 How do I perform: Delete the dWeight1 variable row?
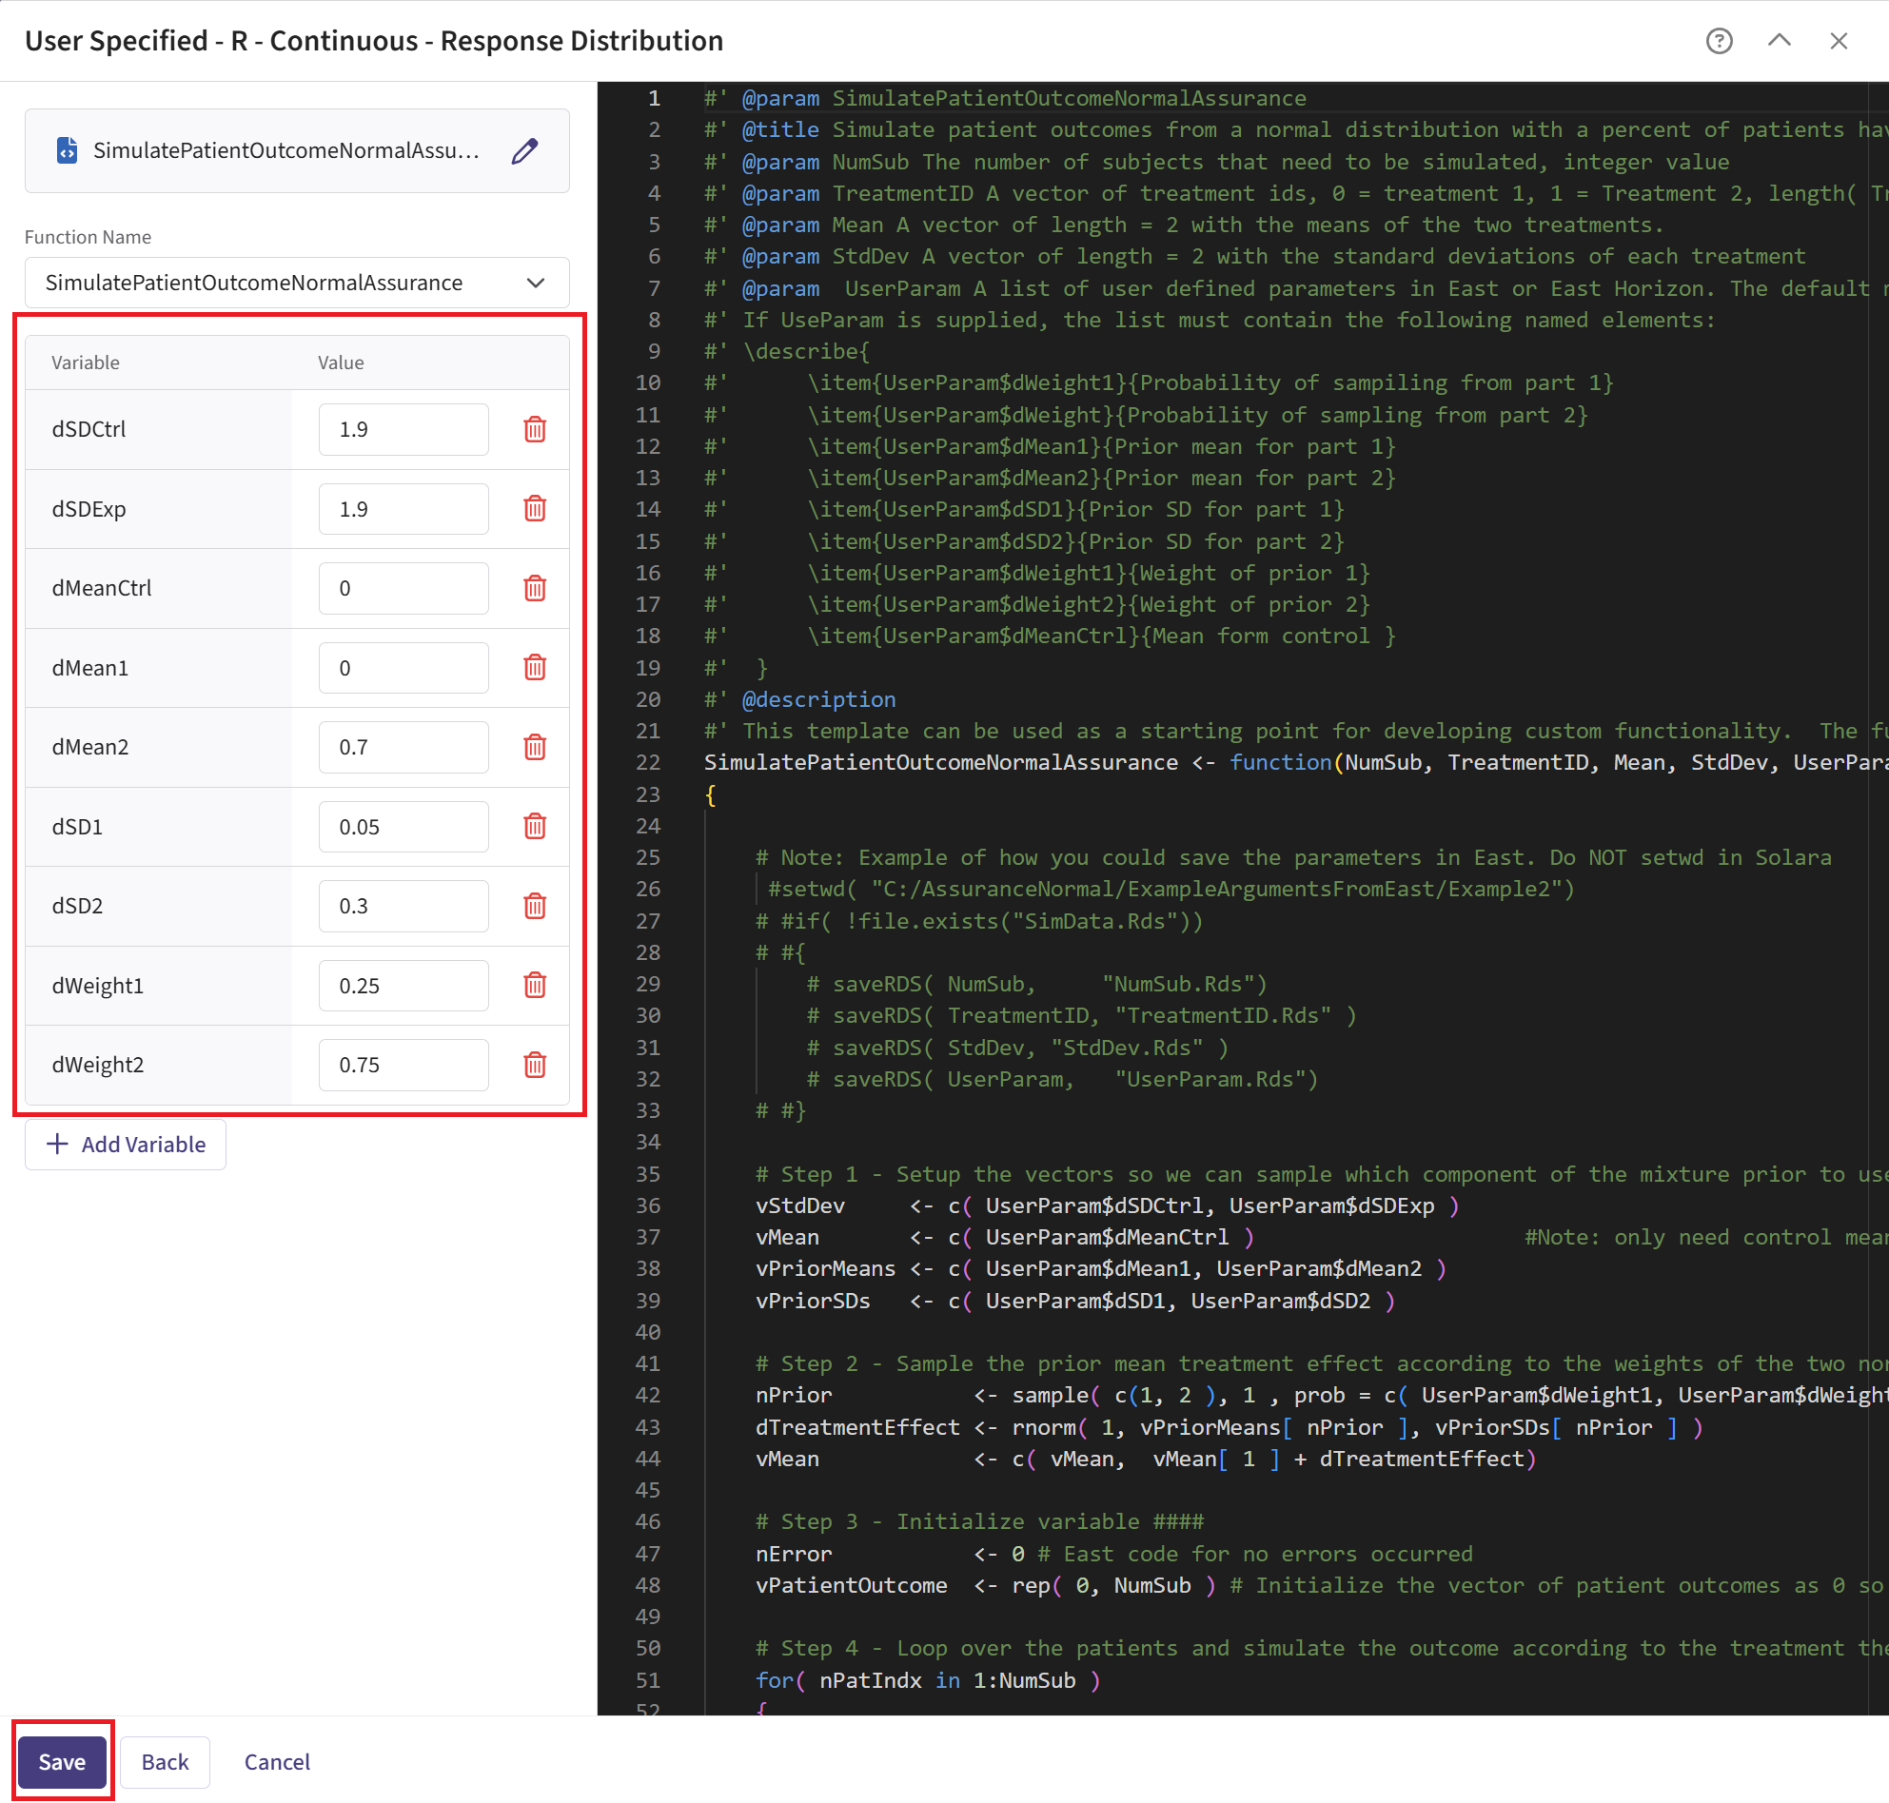[x=535, y=985]
